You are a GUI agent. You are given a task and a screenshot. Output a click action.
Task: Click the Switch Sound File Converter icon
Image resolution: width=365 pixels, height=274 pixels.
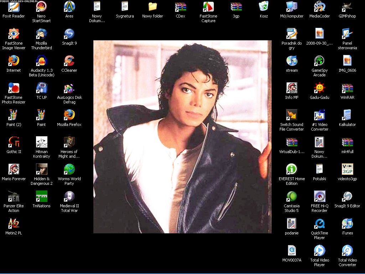[x=292, y=115]
